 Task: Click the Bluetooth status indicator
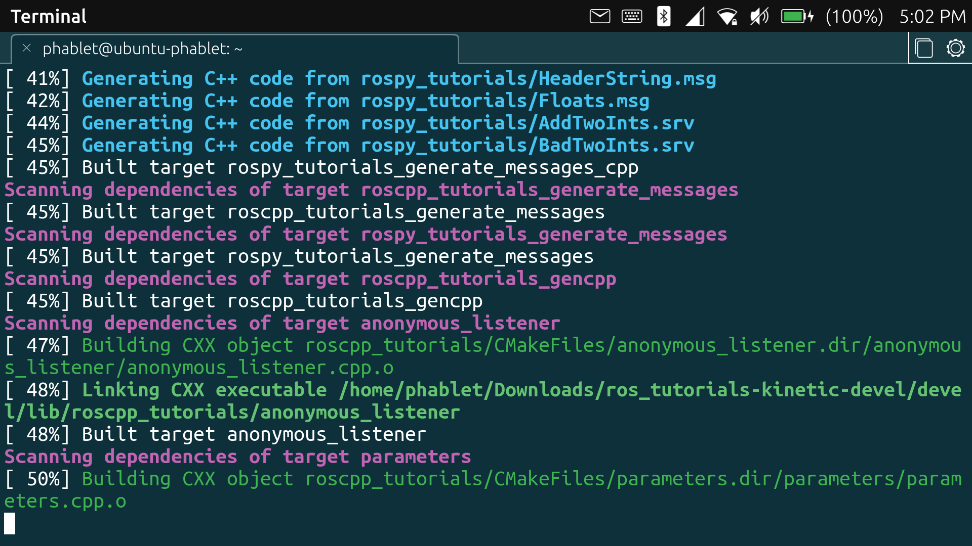[x=663, y=16]
